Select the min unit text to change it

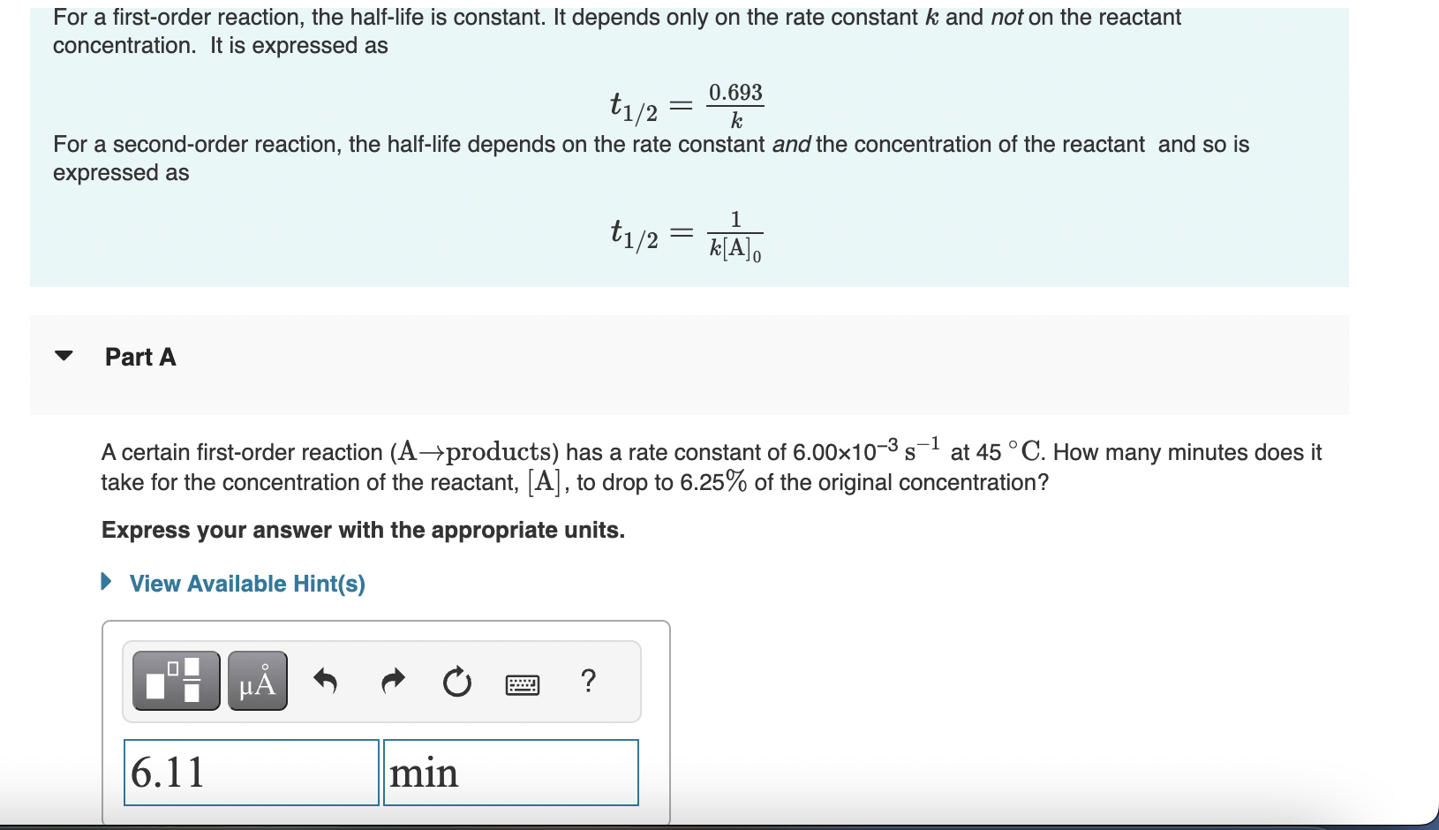tap(425, 772)
